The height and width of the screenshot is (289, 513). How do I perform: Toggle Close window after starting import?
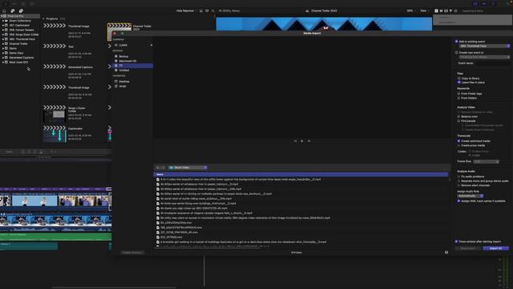click(456, 242)
